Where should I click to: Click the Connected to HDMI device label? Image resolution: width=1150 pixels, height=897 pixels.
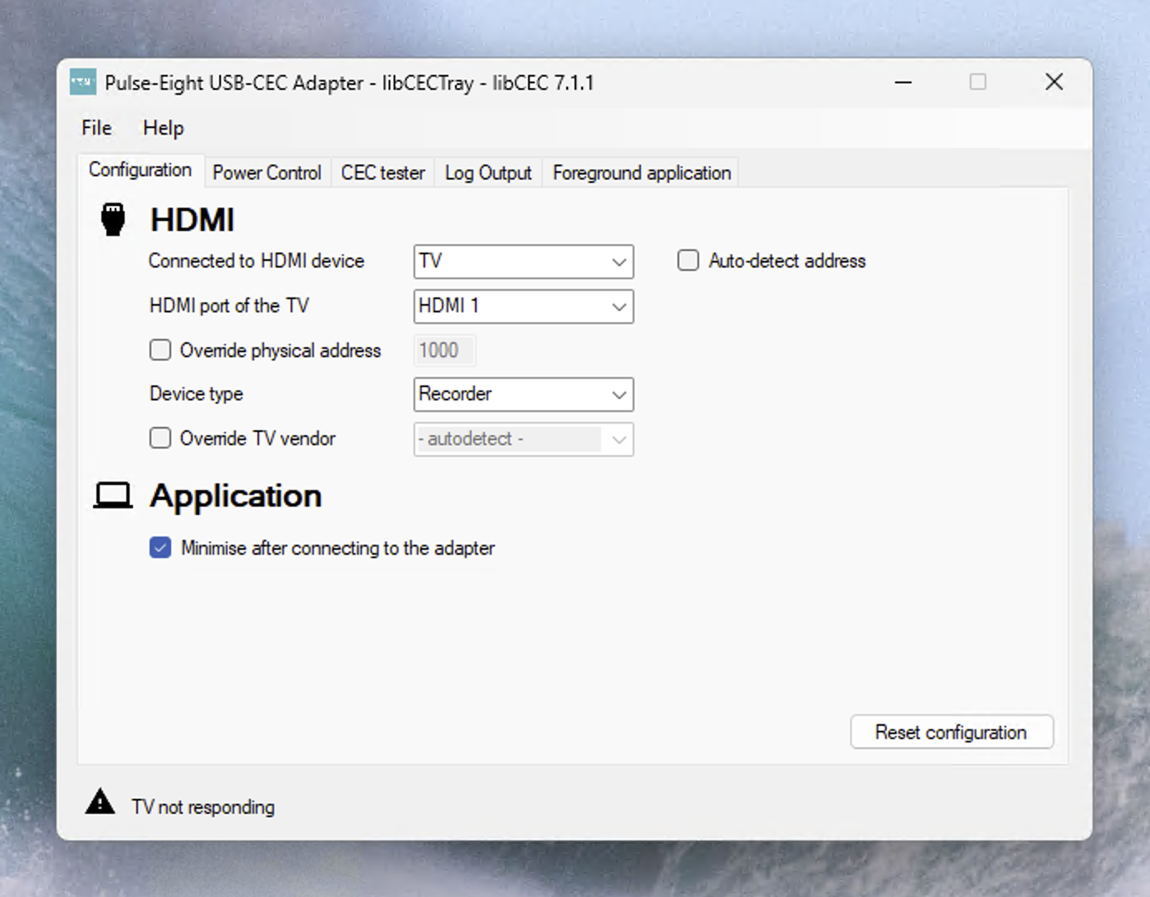coord(257,261)
